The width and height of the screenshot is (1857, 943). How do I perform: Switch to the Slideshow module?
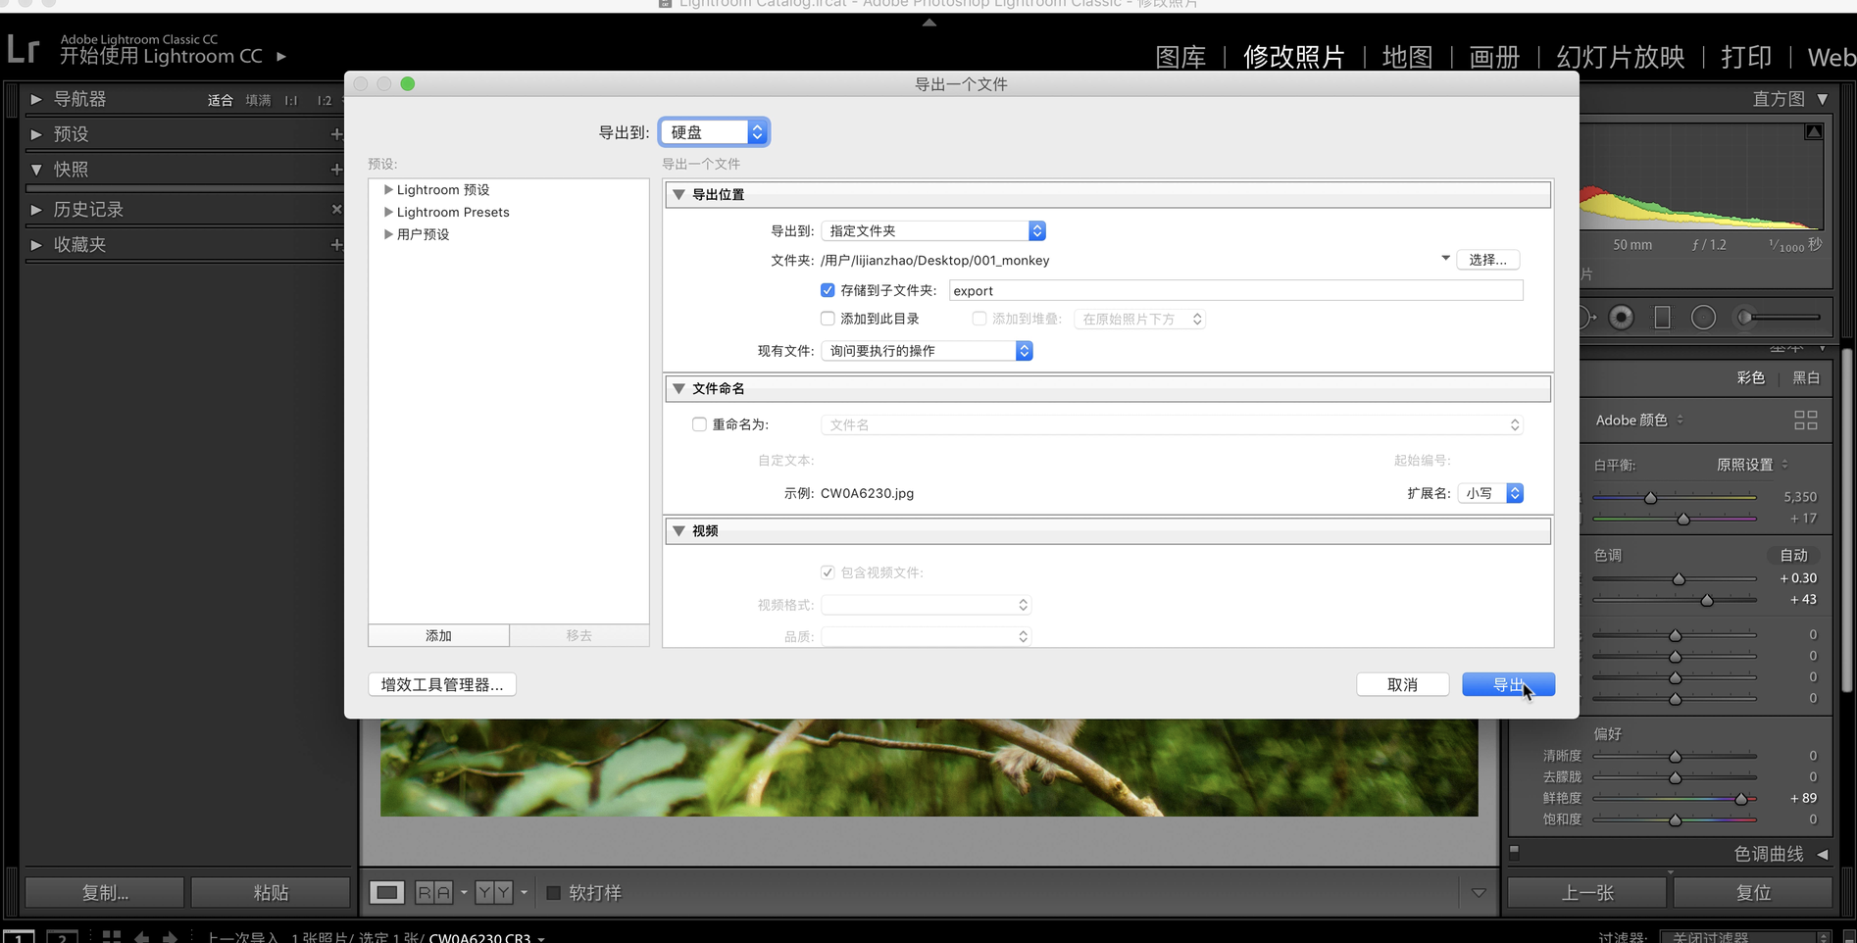coord(1621,57)
